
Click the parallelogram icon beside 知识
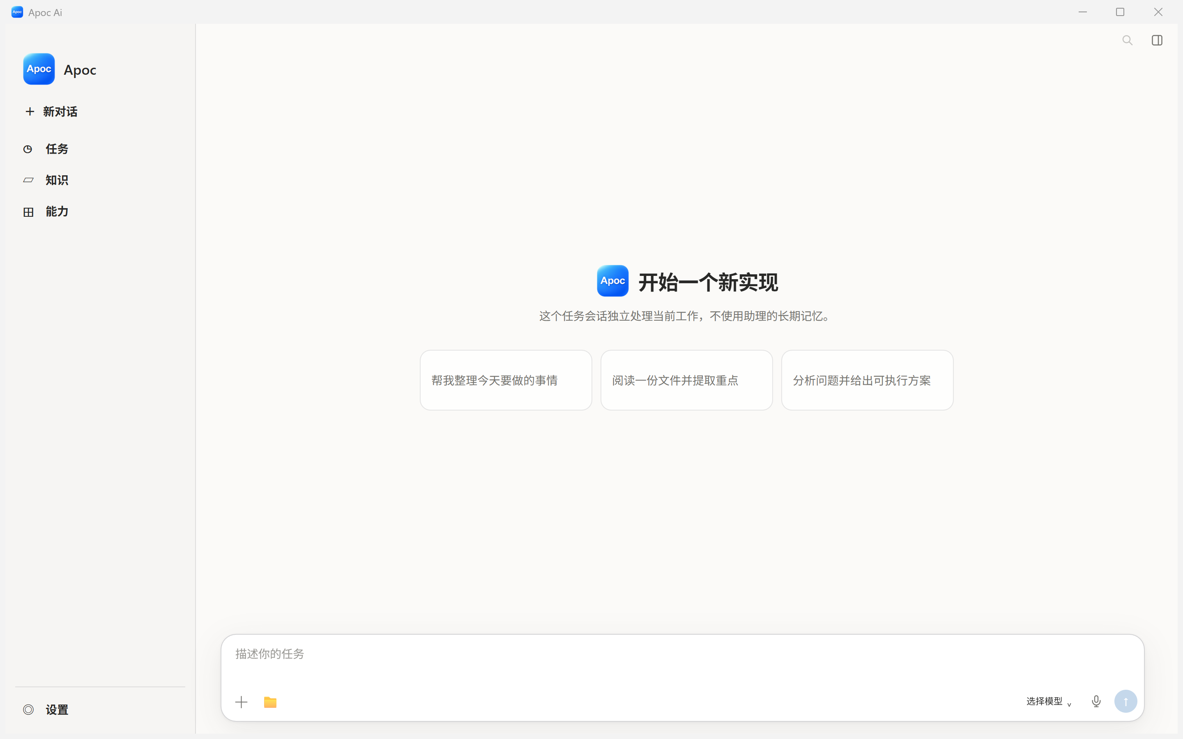[x=28, y=180]
